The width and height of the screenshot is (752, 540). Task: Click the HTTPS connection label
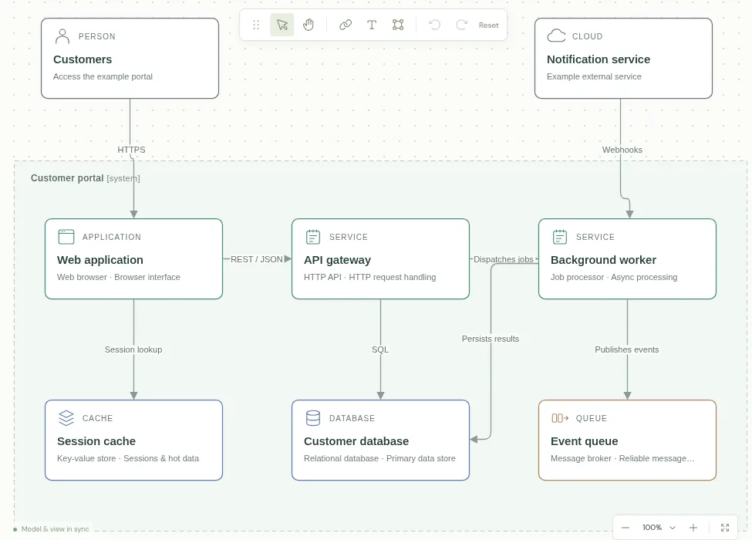click(x=131, y=150)
